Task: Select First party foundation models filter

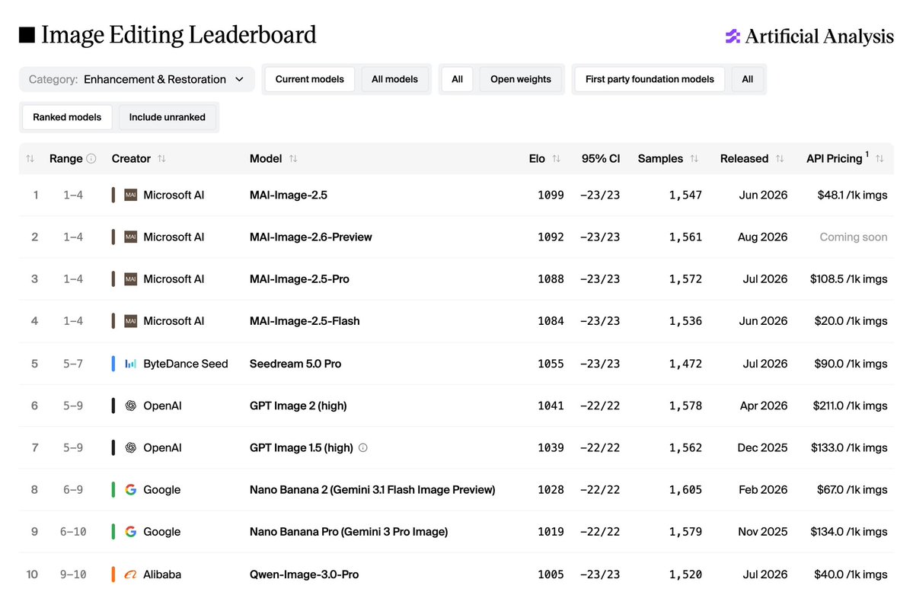Action: [x=650, y=79]
